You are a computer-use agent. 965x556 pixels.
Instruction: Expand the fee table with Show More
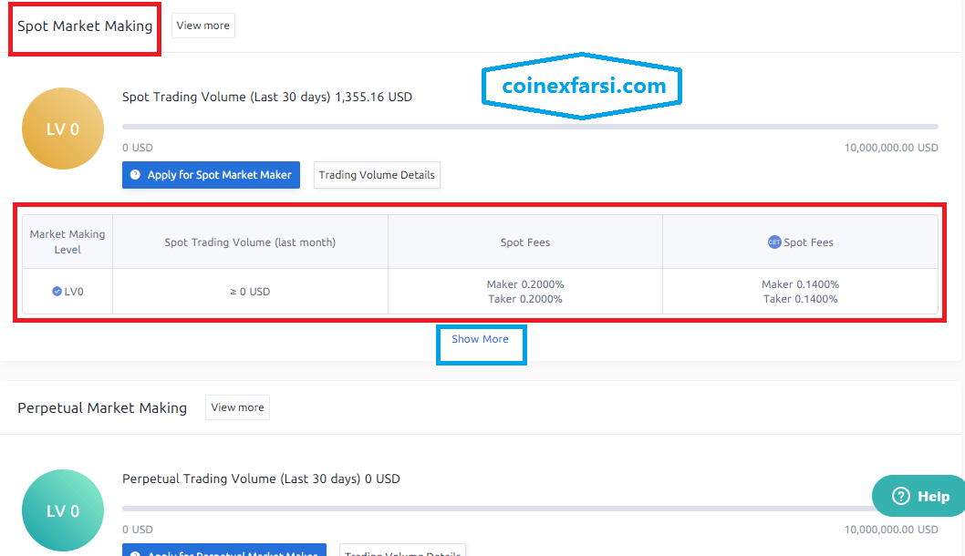click(x=480, y=339)
